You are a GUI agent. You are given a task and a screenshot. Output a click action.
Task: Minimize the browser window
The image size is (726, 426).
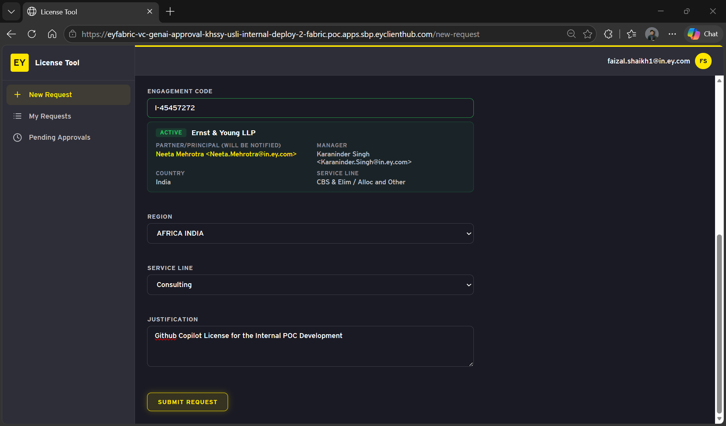point(661,11)
